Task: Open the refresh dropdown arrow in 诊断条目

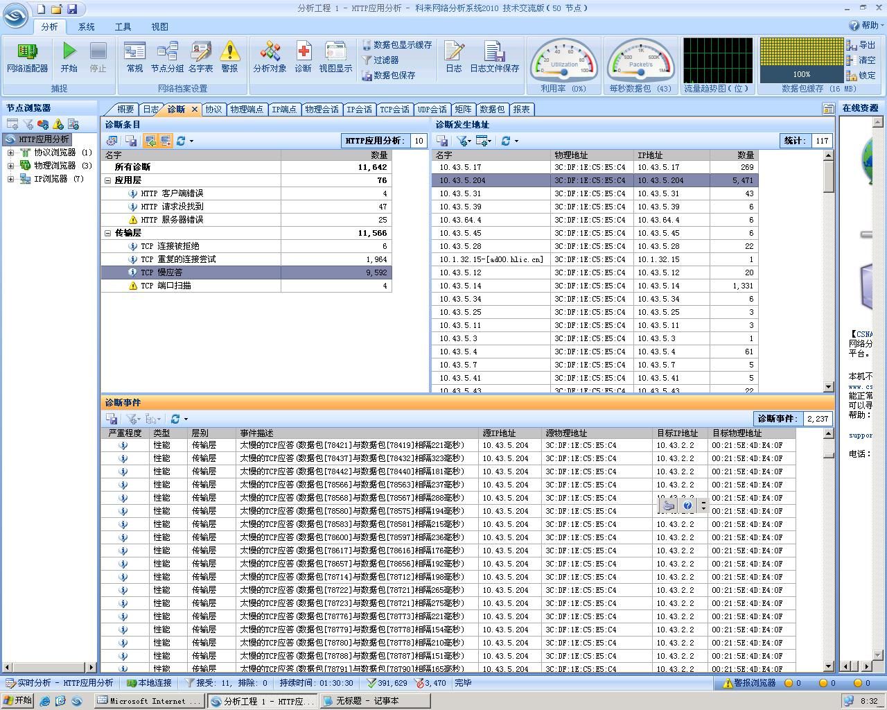Action: click(x=191, y=141)
